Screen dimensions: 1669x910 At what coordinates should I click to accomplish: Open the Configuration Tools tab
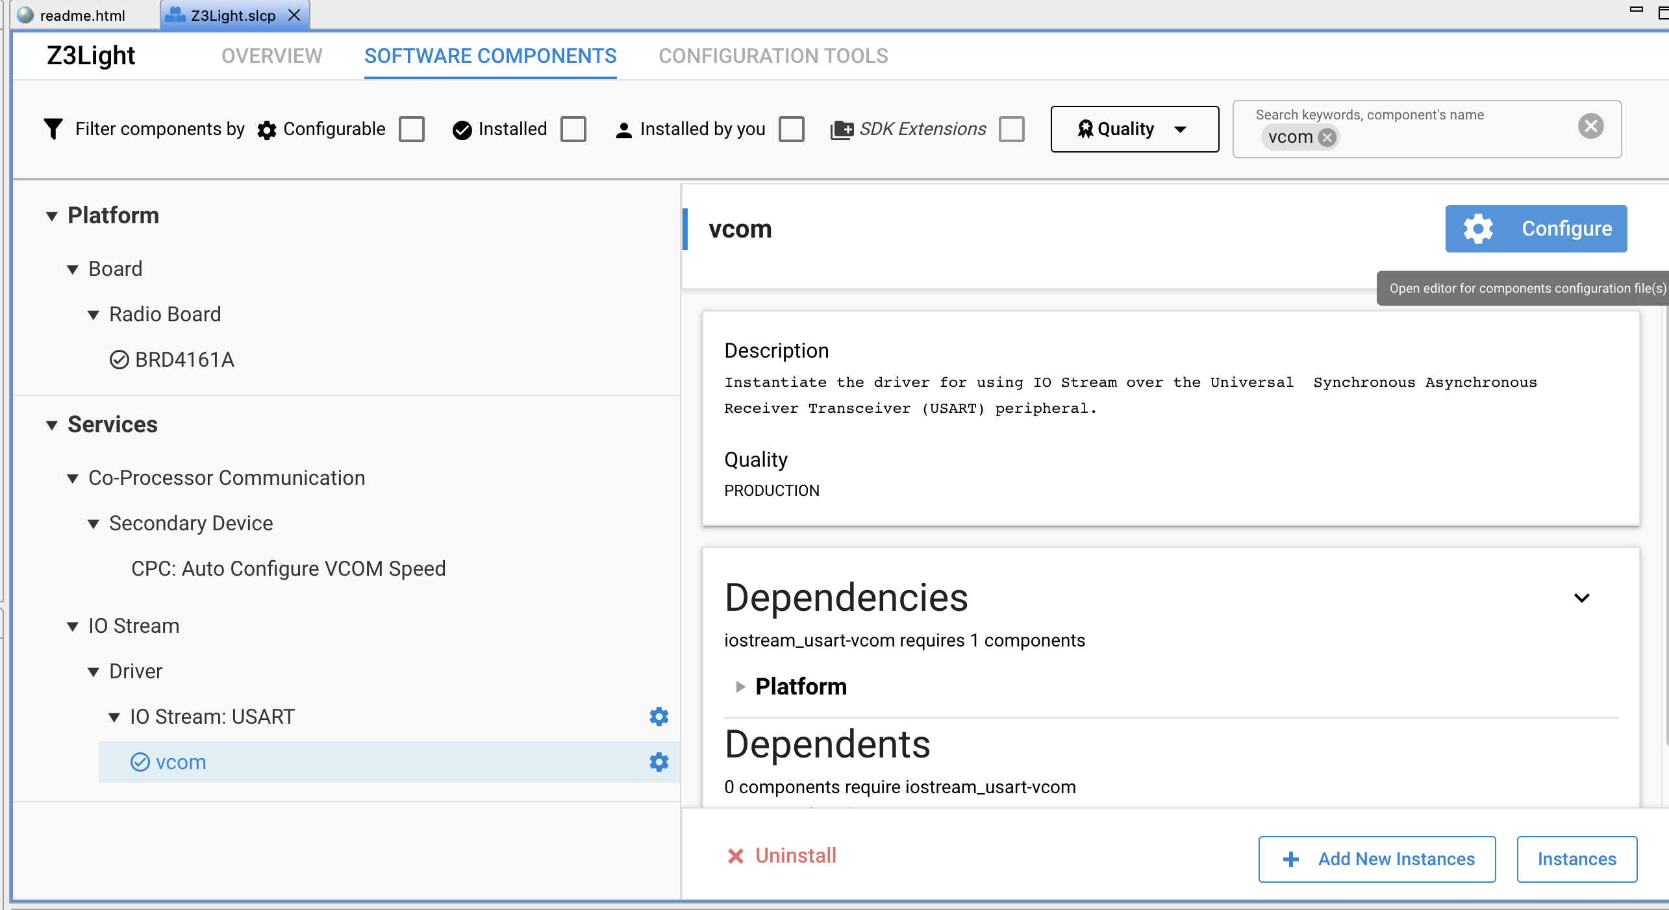773,56
